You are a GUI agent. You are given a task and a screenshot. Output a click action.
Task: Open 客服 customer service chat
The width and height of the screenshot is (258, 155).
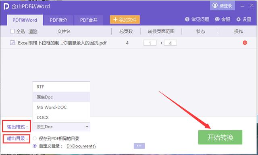click(x=223, y=19)
